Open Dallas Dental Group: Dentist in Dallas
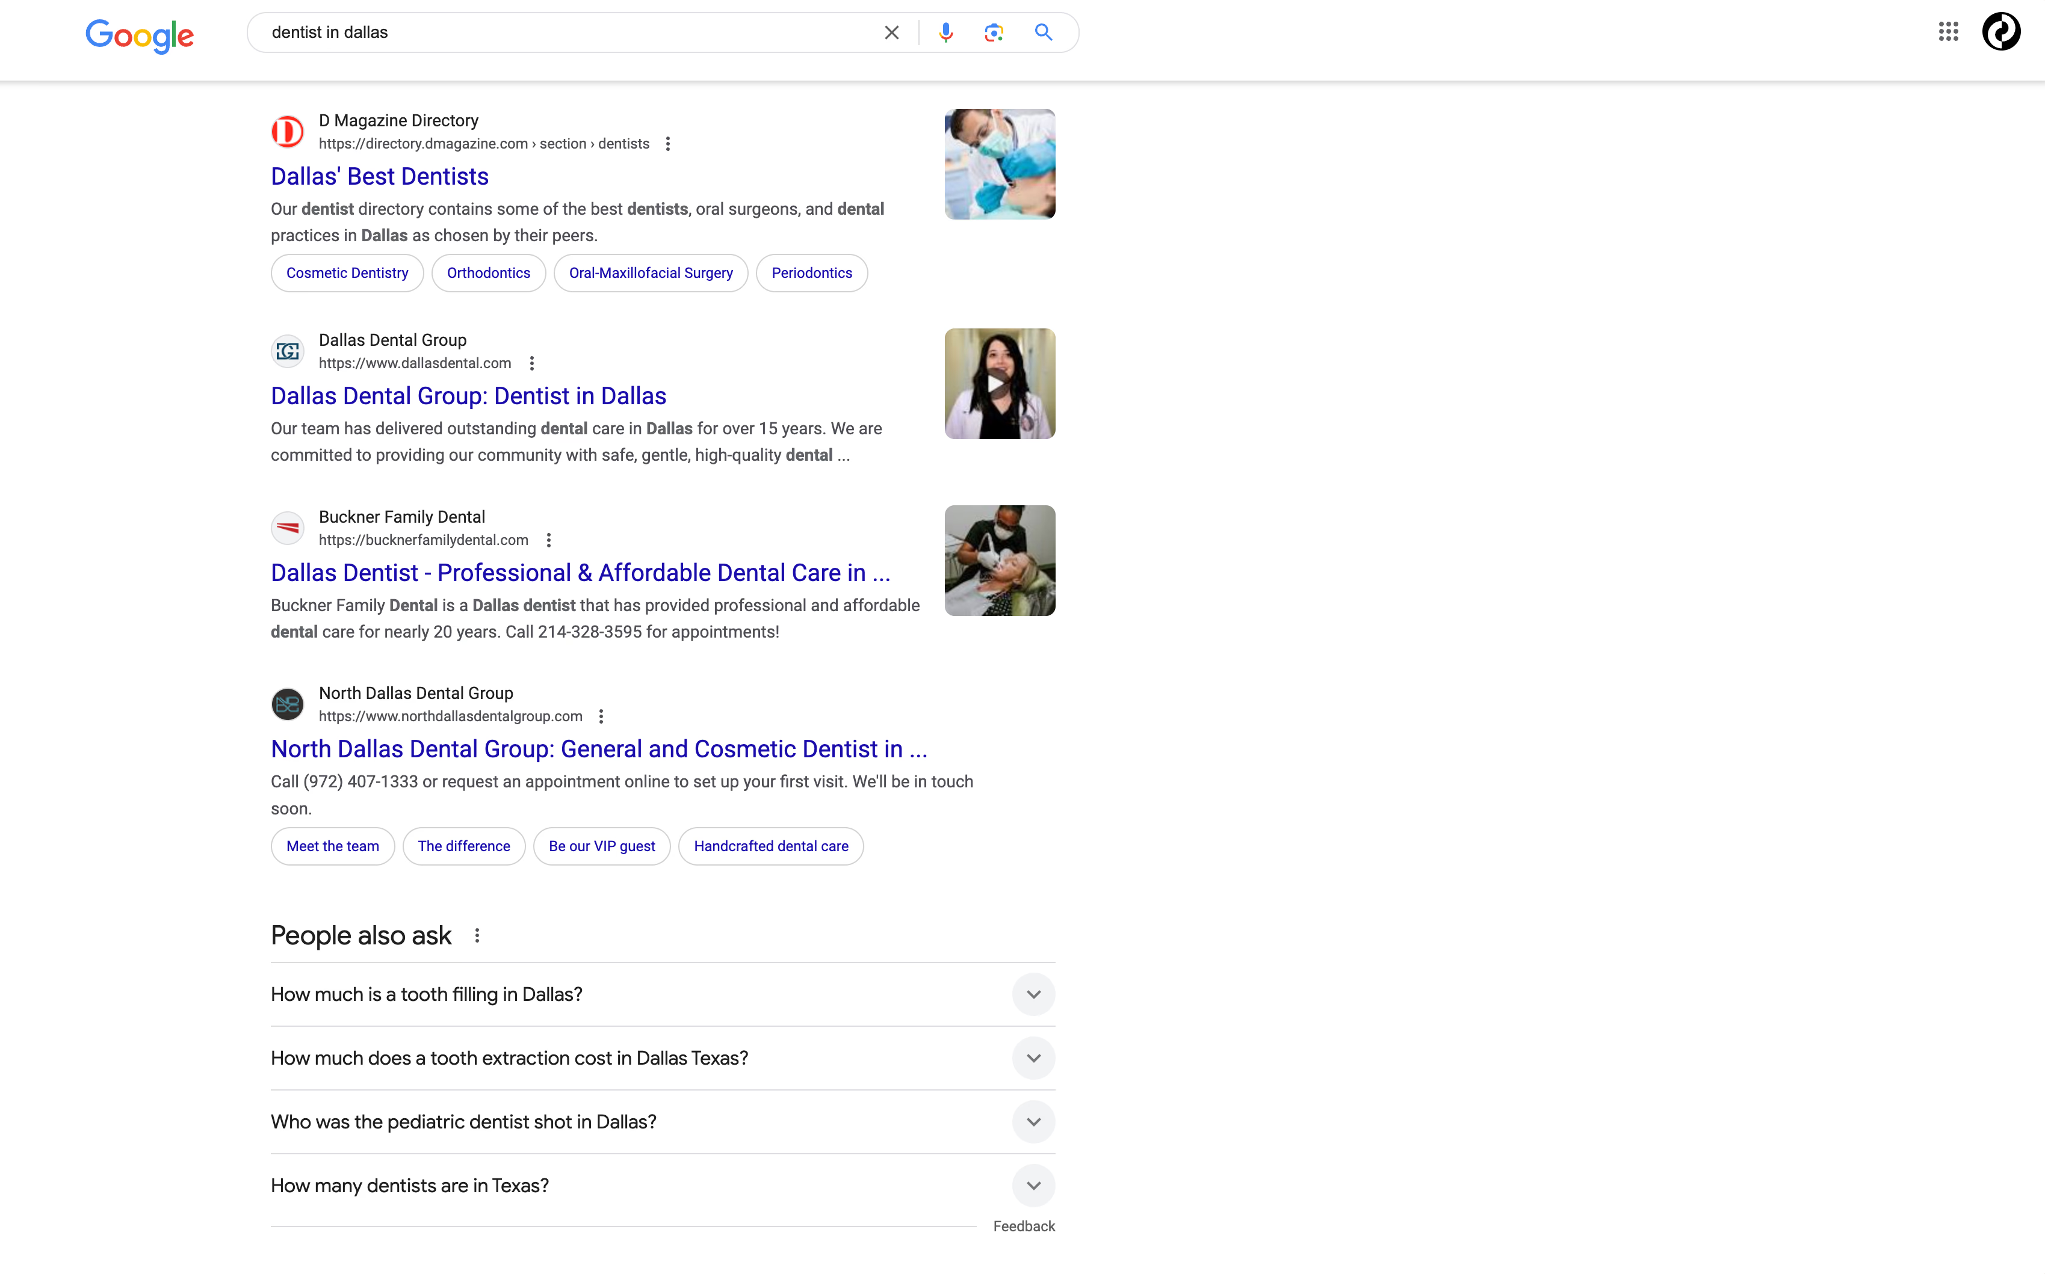2045x1274 pixels. pyautogui.click(x=469, y=396)
